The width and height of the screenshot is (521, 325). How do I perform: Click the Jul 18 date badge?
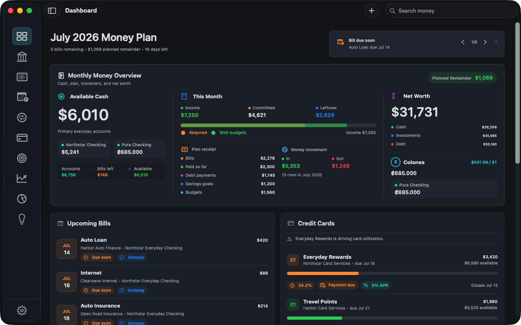(67, 315)
